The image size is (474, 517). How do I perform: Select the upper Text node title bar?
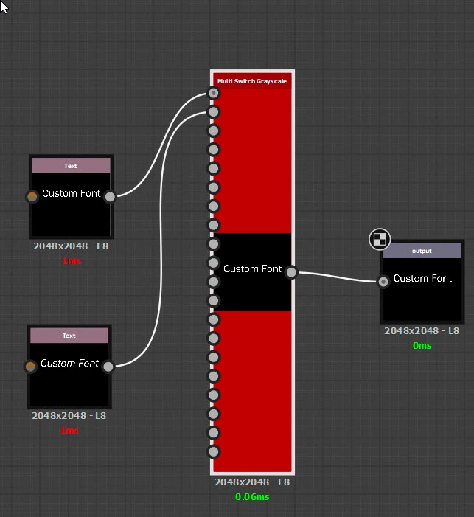71,165
